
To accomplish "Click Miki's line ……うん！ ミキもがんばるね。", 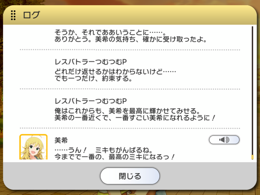I will pos(104,150).
